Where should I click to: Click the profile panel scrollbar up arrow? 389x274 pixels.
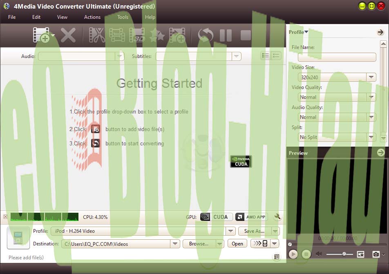[383, 44]
